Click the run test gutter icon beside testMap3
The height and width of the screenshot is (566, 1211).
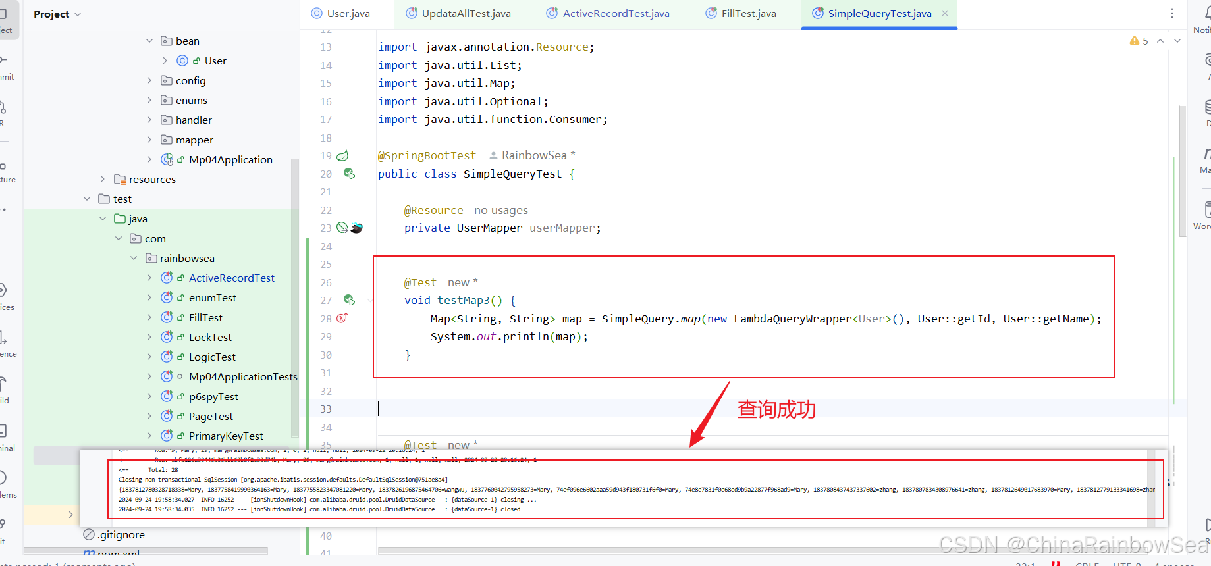(x=349, y=300)
